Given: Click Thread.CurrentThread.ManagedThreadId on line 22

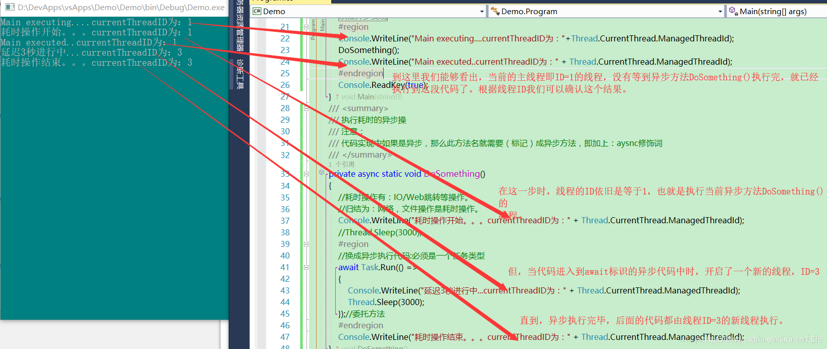Looking at the screenshot, I should [x=651, y=38].
